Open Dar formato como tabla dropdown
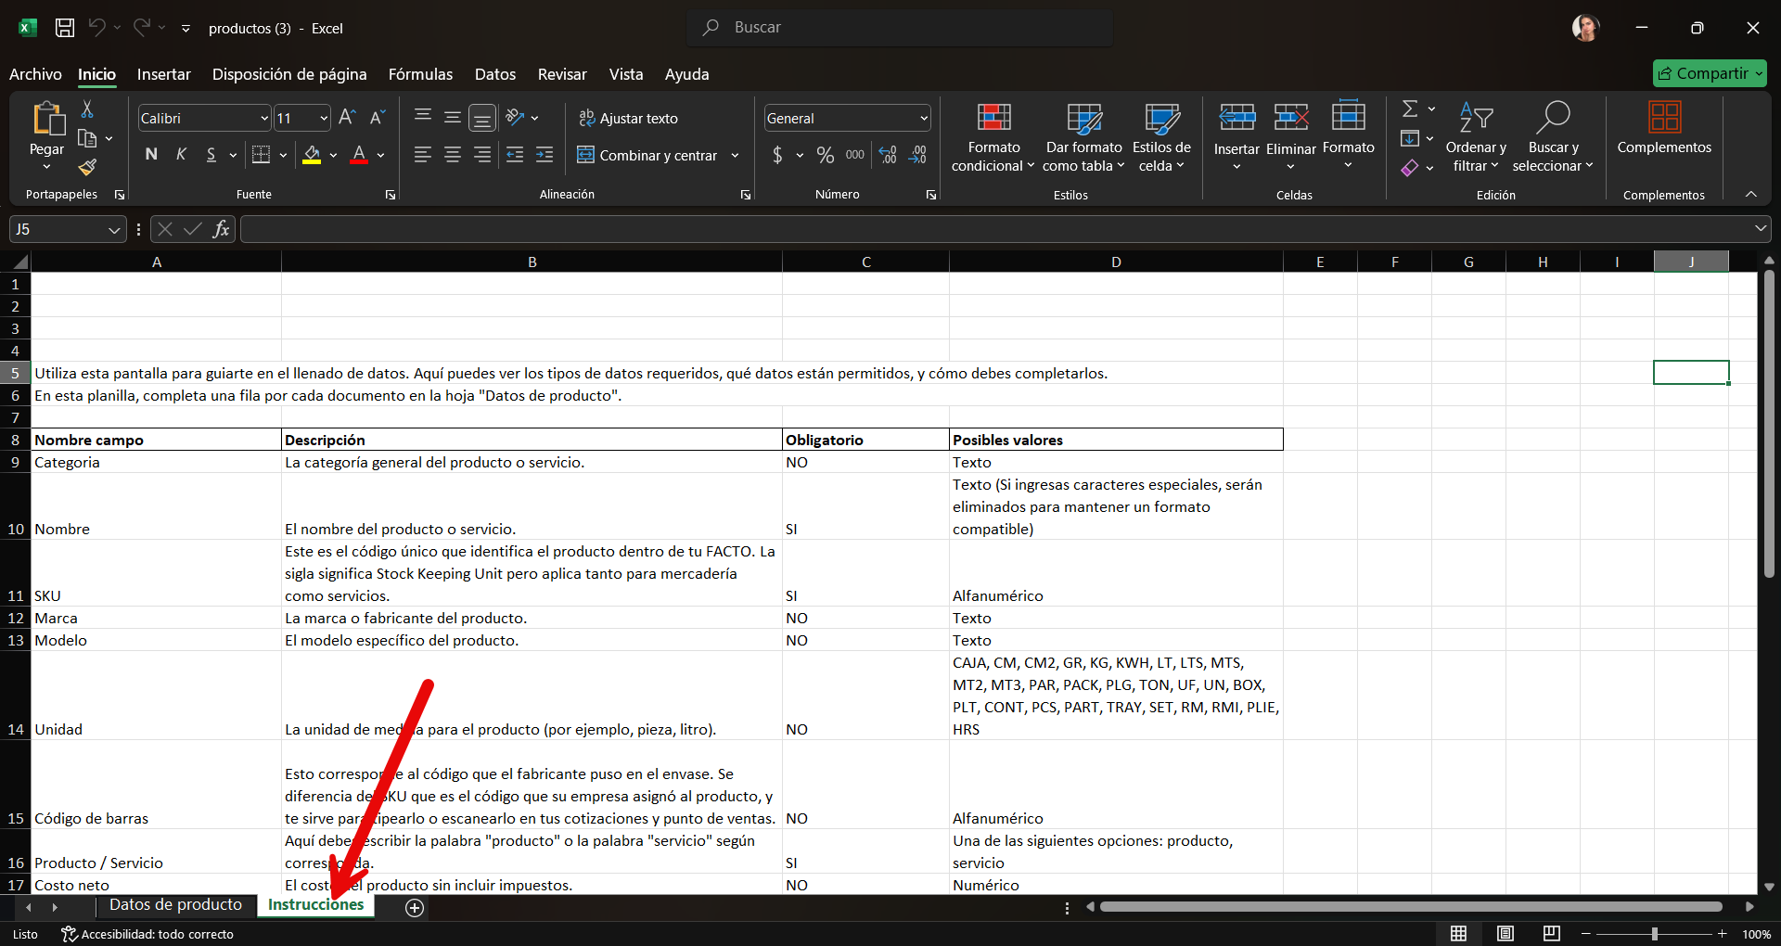This screenshot has width=1781, height=946. tap(1083, 138)
